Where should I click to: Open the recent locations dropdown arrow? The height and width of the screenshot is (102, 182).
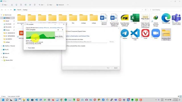pyautogui.click(x=8, y=10)
